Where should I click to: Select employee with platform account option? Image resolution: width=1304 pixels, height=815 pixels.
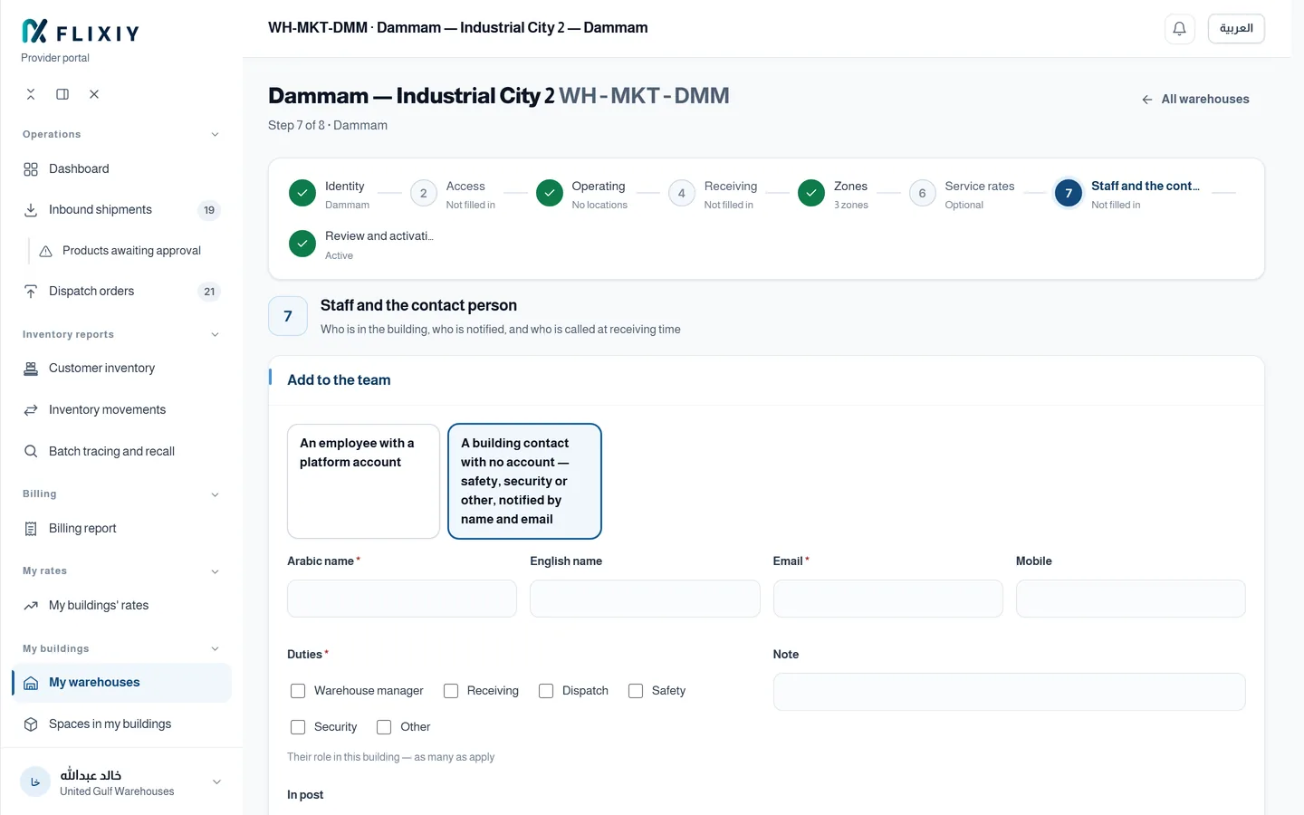(x=363, y=481)
